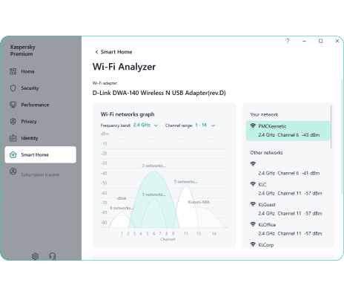Expand the Frequency band 2.4 GHz dropdown
The image size is (344, 297).
[145, 125]
